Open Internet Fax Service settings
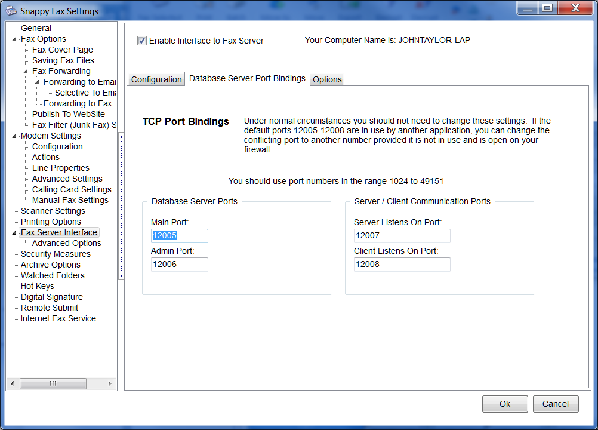The height and width of the screenshot is (430, 598). [58, 318]
